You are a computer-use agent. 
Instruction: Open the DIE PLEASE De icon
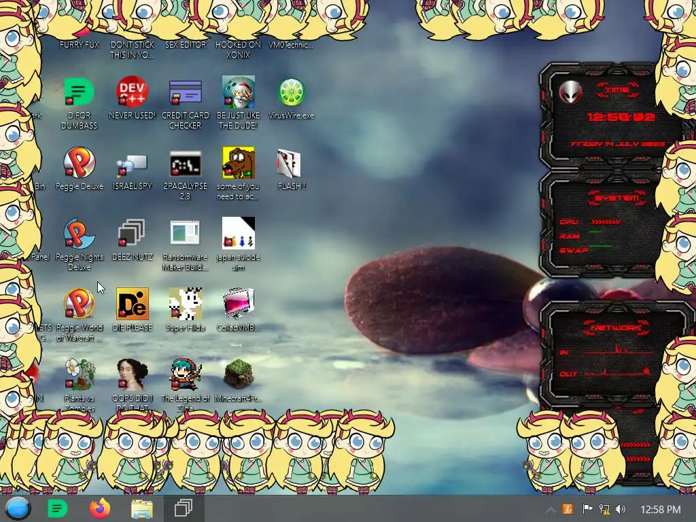point(133,304)
